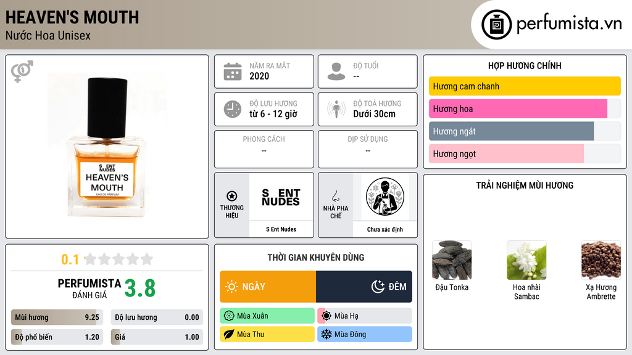Screen dimensions: 632x355
Task: Open the Đậu Tonka note thumbnail
Action: pos(452,260)
